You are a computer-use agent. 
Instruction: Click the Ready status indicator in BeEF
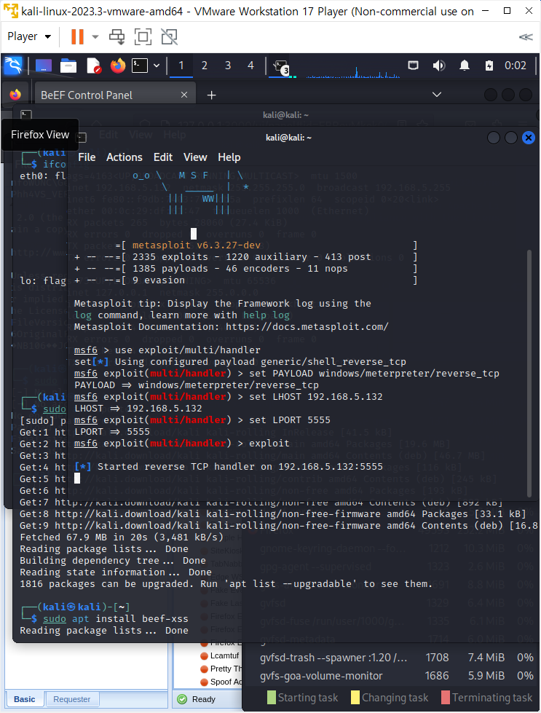pos(197,699)
